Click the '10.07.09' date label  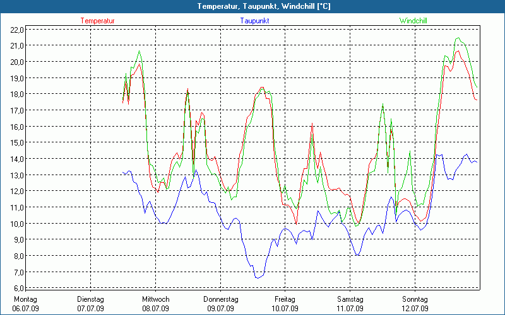pyautogui.click(x=285, y=309)
